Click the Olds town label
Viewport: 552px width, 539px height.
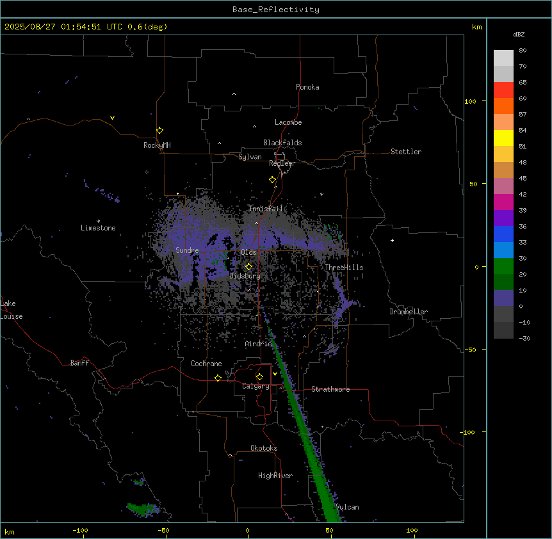[x=248, y=252]
